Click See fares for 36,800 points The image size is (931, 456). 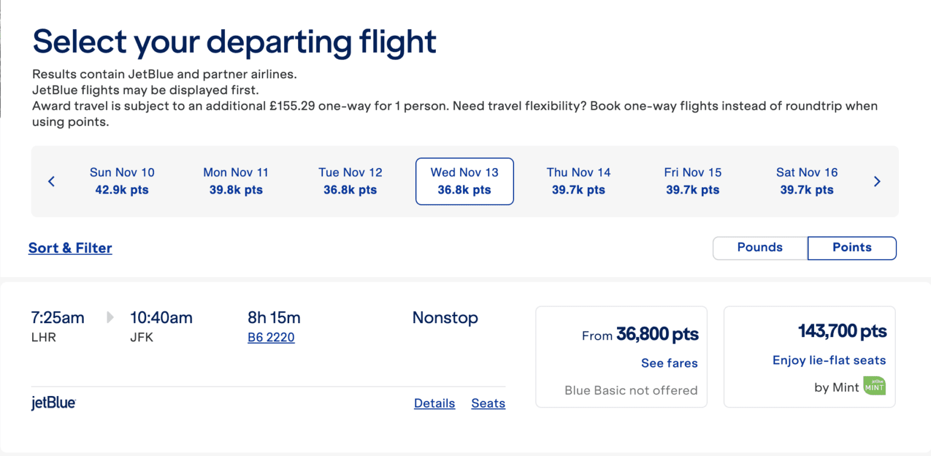pyautogui.click(x=669, y=363)
